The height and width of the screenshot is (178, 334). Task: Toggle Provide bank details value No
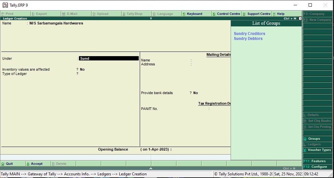click(x=196, y=93)
